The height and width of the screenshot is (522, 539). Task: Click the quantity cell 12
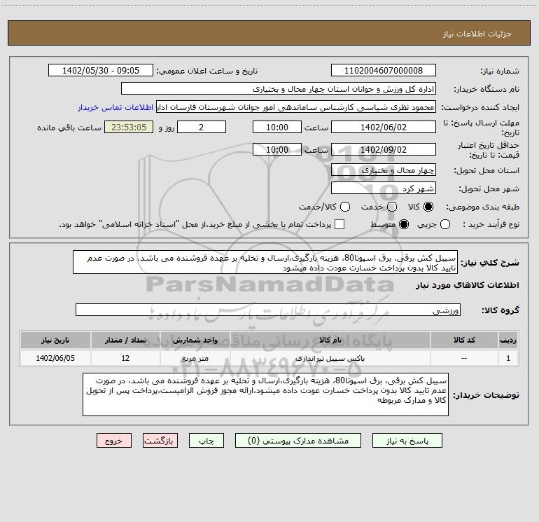[x=125, y=358]
